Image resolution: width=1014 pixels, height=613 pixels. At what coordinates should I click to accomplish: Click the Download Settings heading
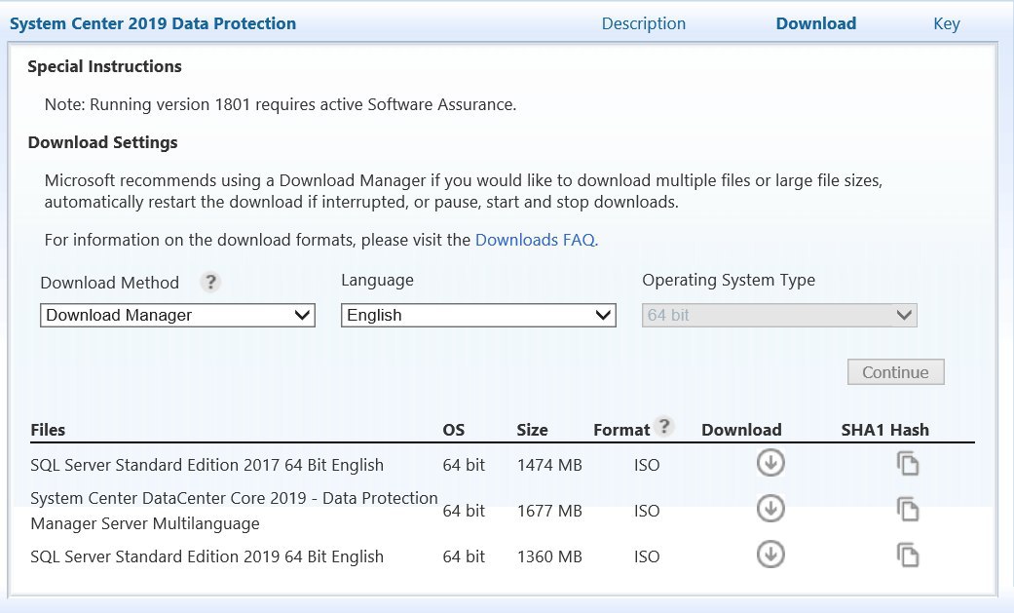[103, 142]
